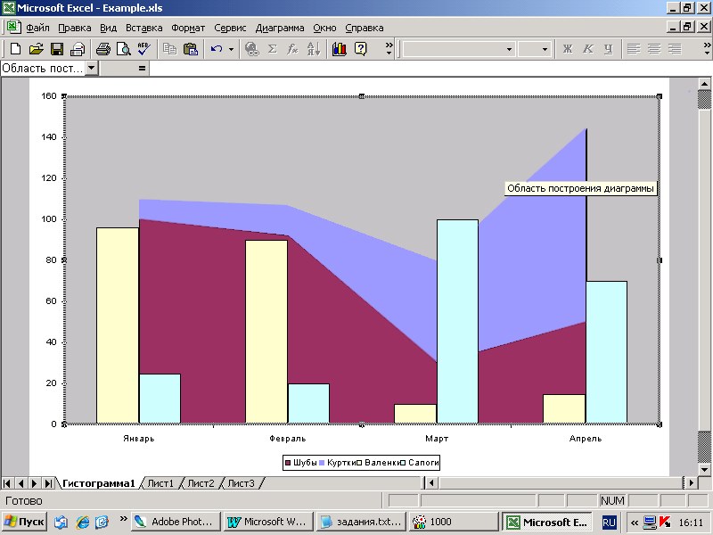
Task: Open the Диаграмма menu
Action: 280,28
